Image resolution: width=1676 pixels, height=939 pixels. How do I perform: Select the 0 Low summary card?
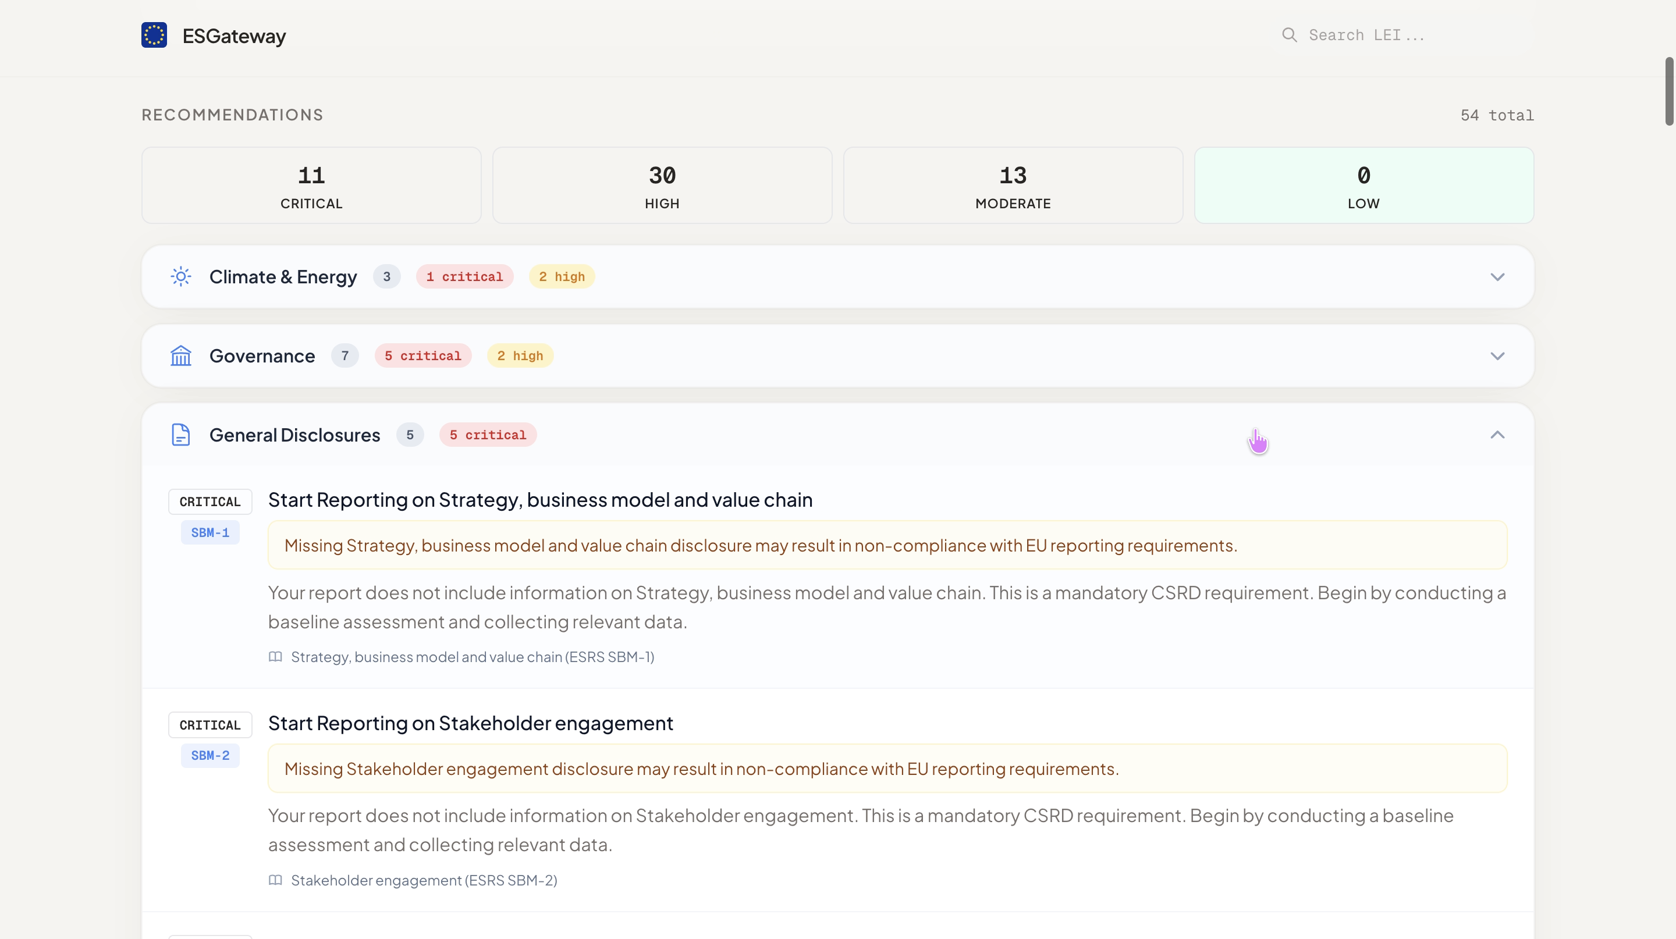tap(1363, 186)
